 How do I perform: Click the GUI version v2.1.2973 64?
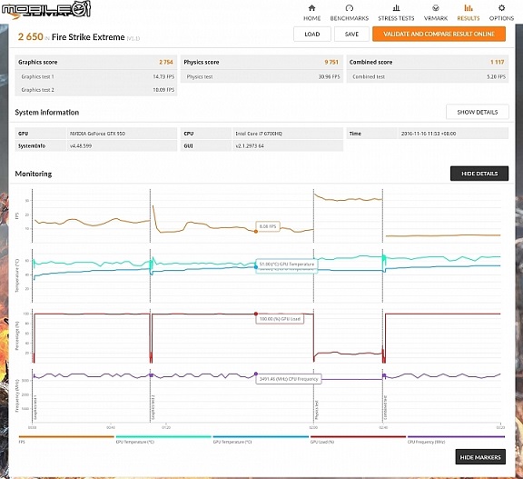pos(250,145)
